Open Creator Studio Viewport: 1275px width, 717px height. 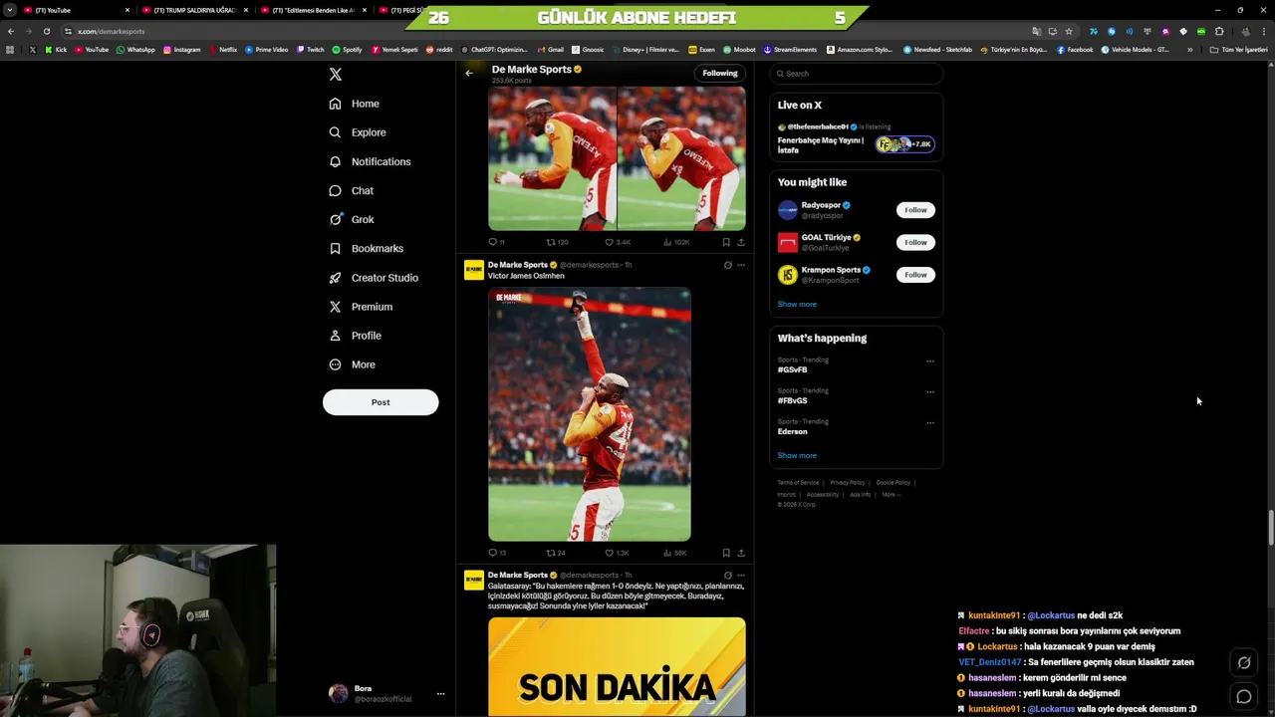pos(374,278)
